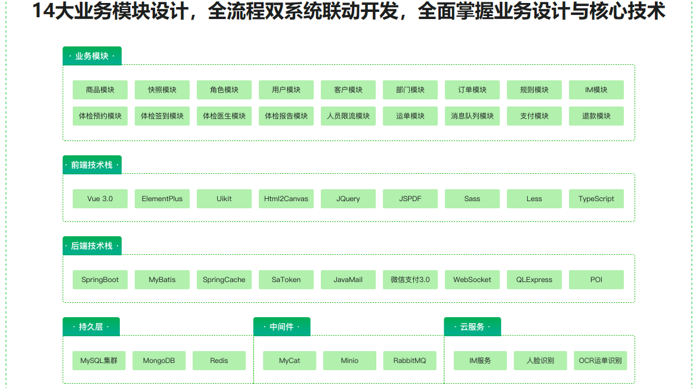Click the 中间件 section header
The image size is (696, 388).
[282, 327]
